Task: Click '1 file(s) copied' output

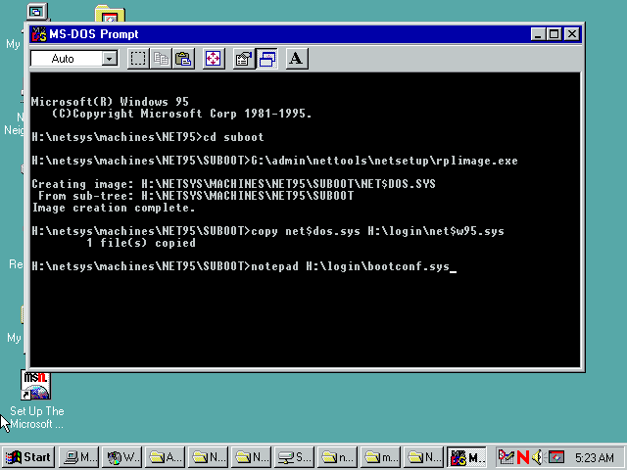Action: tap(141, 243)
